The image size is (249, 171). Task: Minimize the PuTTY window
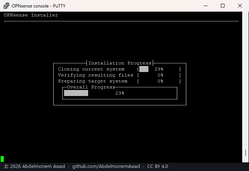tap(206, 6)
